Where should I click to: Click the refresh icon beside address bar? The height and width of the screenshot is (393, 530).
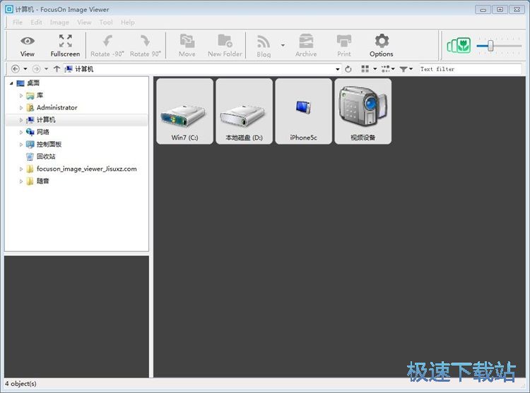tap(348, 69)
